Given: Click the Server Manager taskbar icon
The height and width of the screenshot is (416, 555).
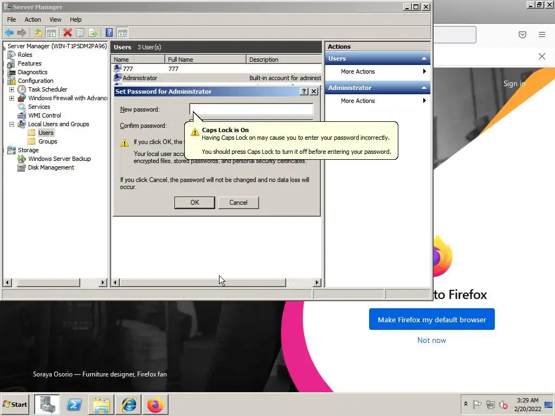Looking at the screenshot, I should click(x=47, y=404).
